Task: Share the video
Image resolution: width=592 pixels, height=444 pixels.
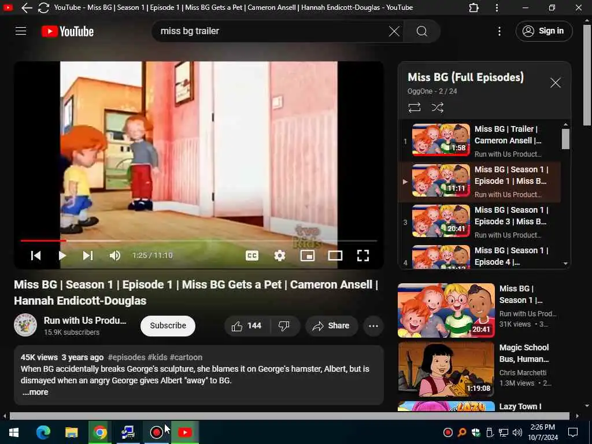Action: tap(331, 325)
